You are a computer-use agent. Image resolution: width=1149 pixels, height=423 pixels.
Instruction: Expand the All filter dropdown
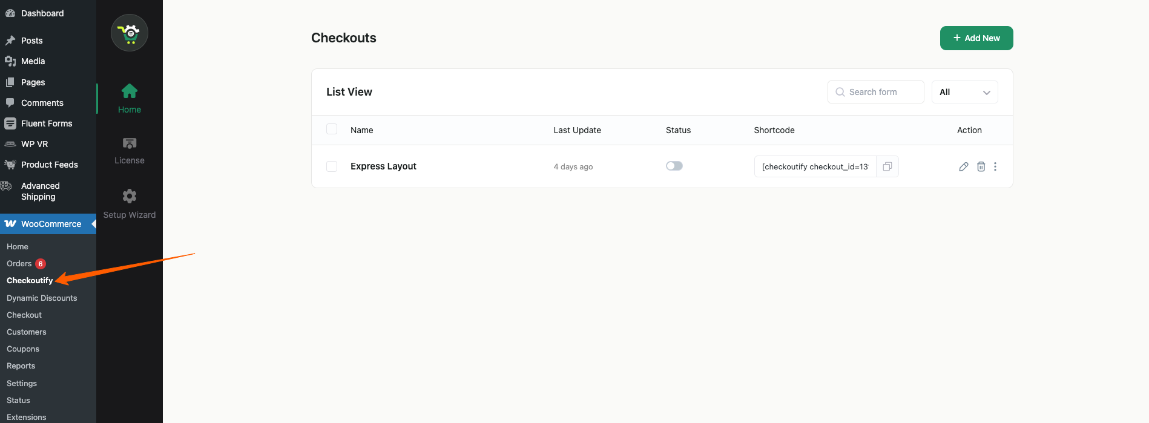point(964,92)
